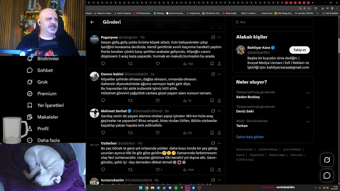
Task: Bookmark Demre Sakini's post
Action: 212,101
